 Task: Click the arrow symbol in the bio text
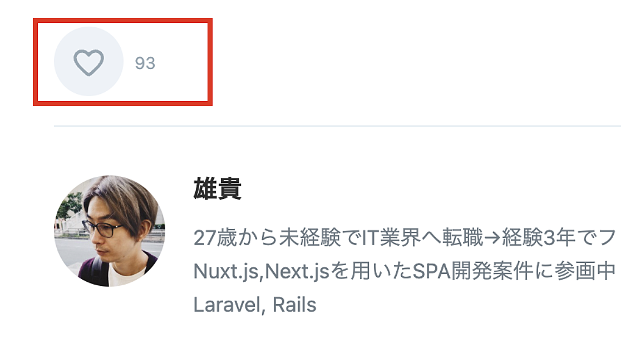[493, 238]
